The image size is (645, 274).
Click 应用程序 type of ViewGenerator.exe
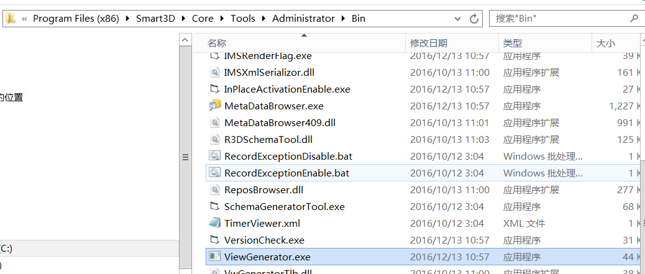(x=521, y=257)
